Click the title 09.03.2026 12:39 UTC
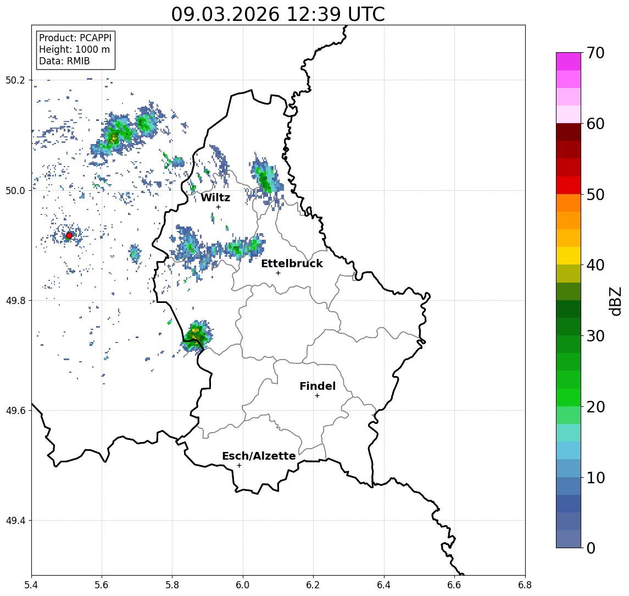 278,14
